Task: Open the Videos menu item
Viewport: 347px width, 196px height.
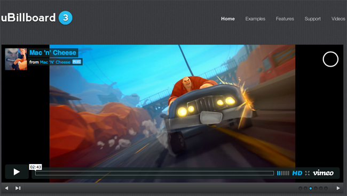Action: [x=338, y=19]
